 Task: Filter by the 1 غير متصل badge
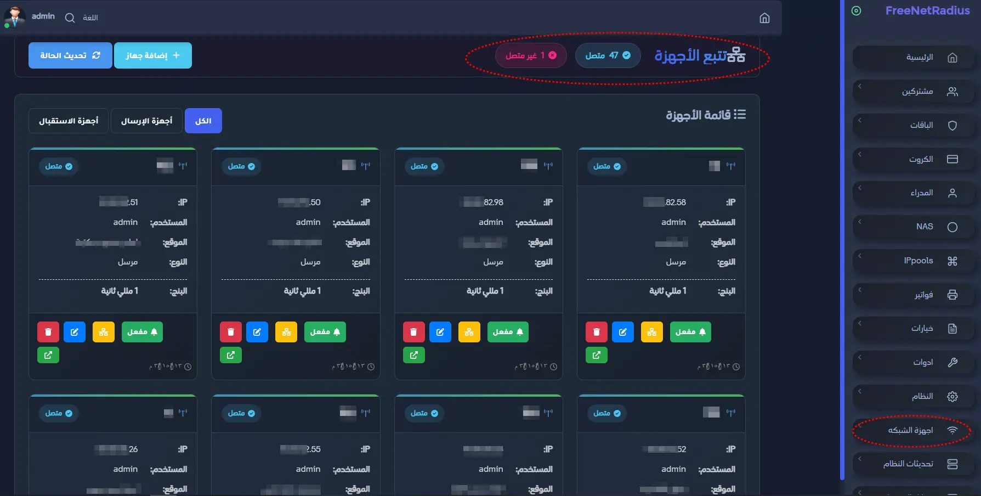[x=531, y=55]
